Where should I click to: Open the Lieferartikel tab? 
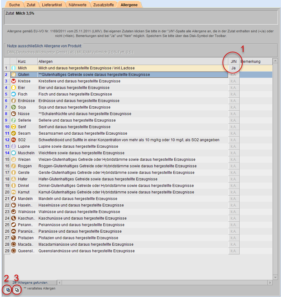pyautogui.click(x=52, y=5)
